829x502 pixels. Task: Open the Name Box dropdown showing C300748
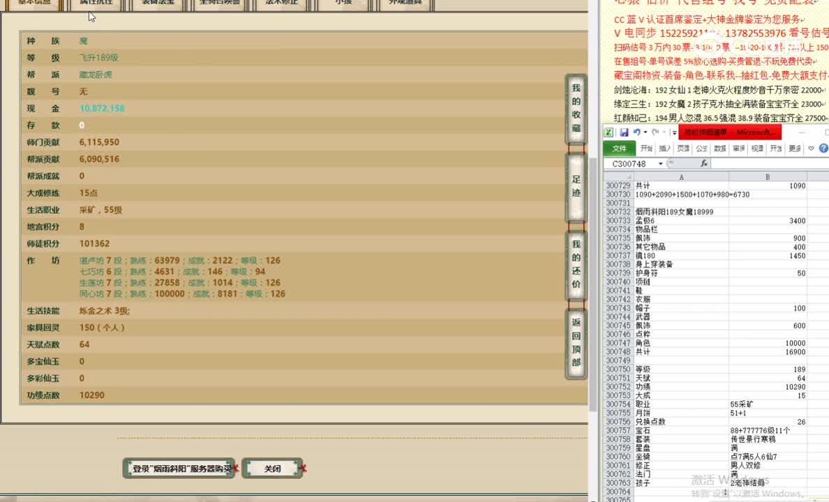[661, 163]
